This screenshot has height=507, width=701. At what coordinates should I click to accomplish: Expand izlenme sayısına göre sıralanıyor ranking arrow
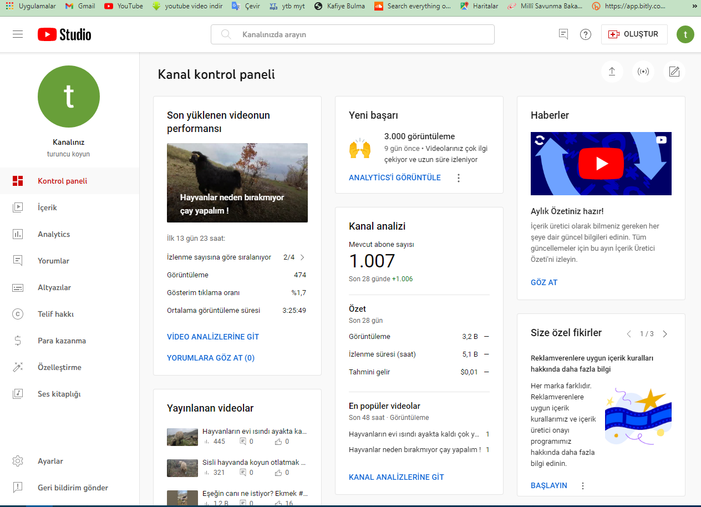(x=302, y=257)
